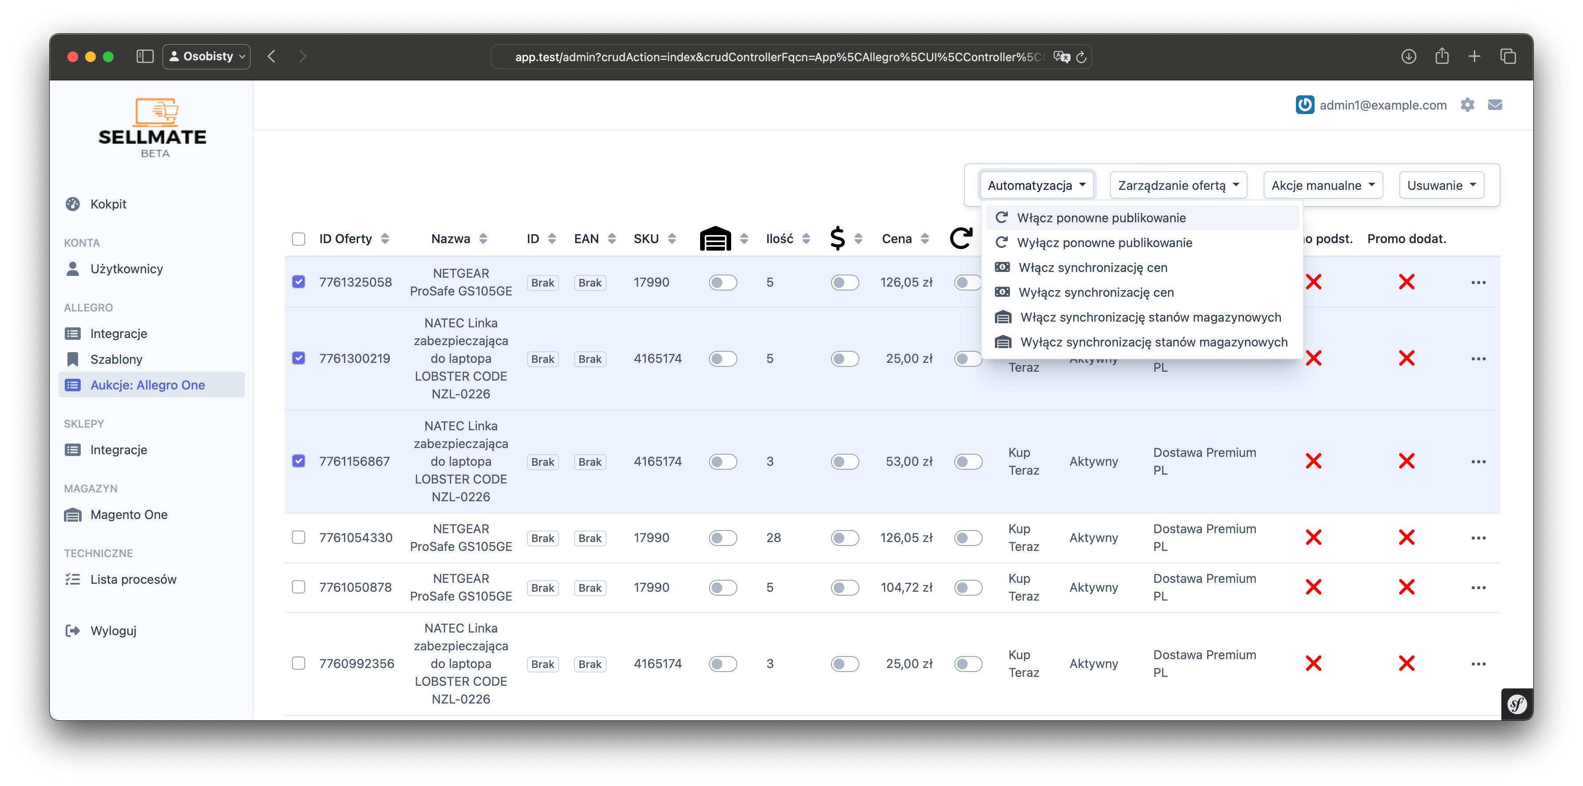
Task: Click the Safari downloads icon
Action: 1409,56
